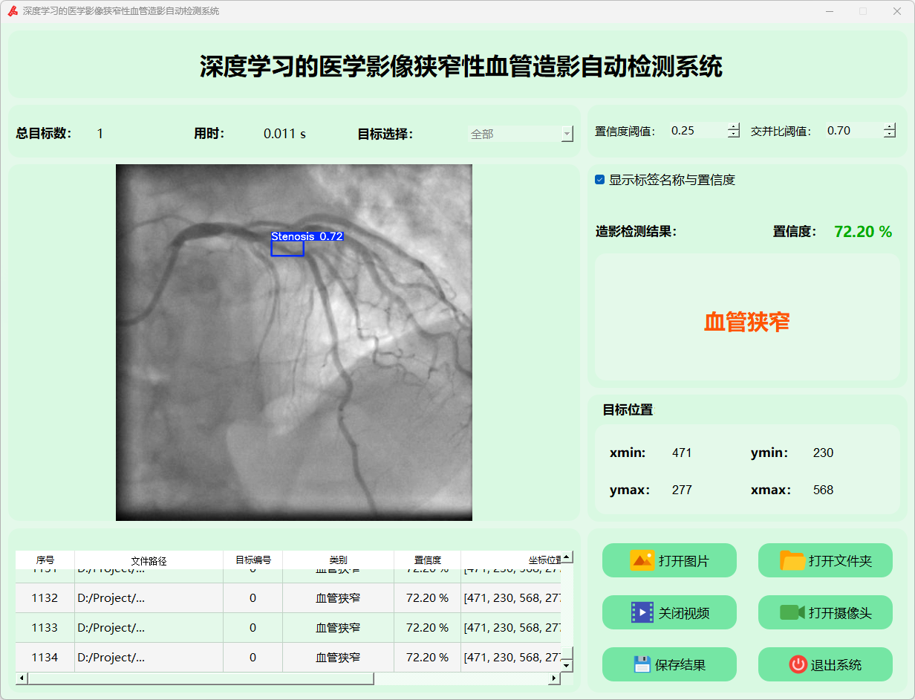Image resolution: width=915 pixels, height=700 pixels.
Task: Toggle 显示标签名称与置信度 checkbox
Action: pos(600,180)
